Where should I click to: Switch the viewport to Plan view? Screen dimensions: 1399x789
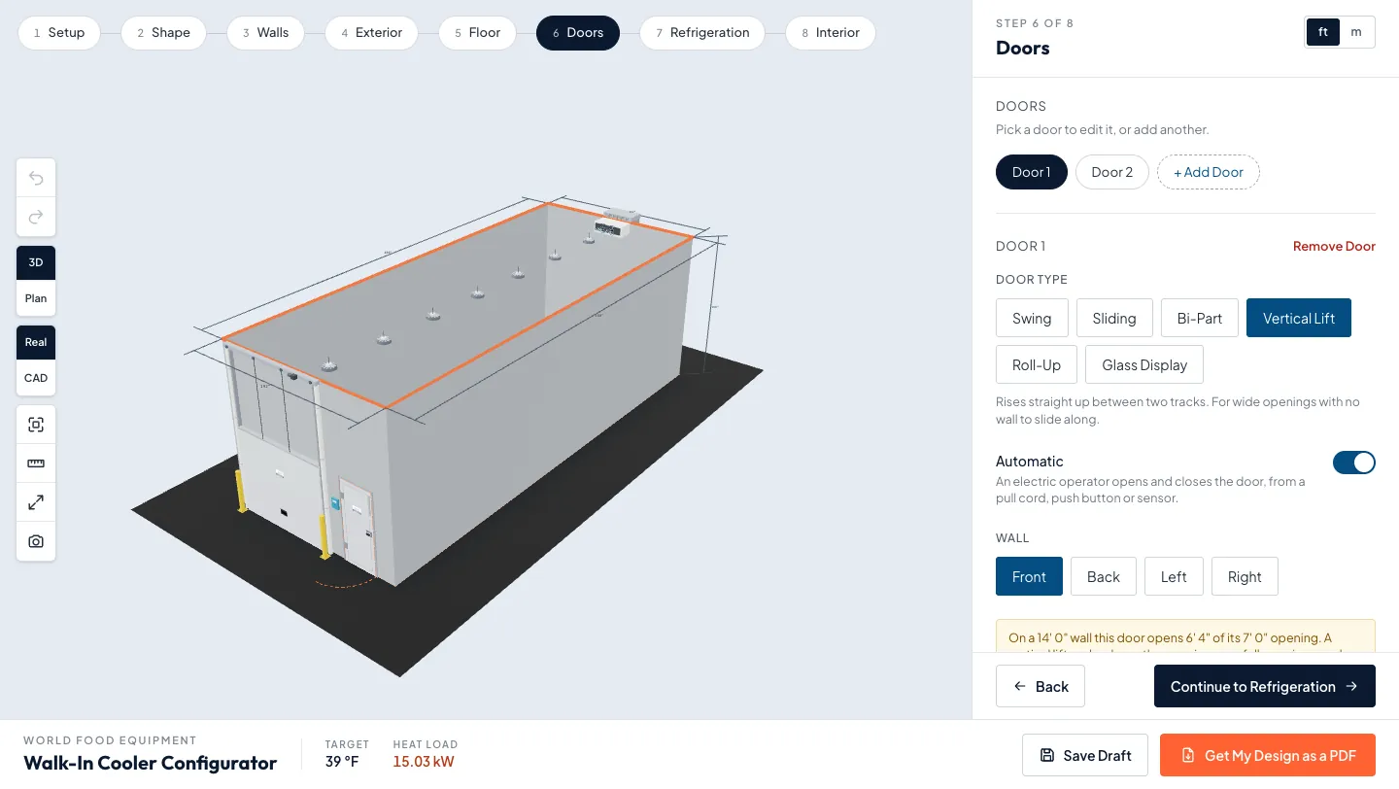(36, 298)
